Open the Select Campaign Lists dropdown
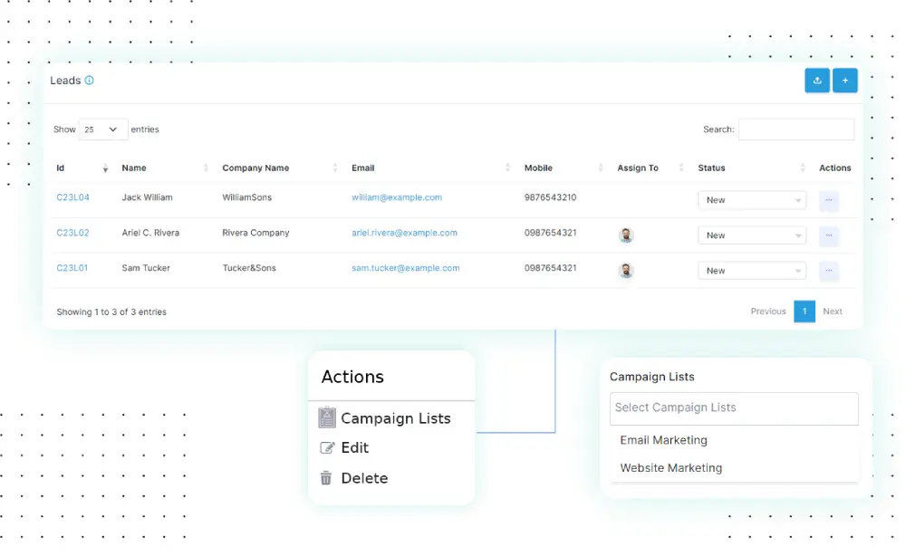The width and height of the screenshot is (906, 556). coord(734,408)
